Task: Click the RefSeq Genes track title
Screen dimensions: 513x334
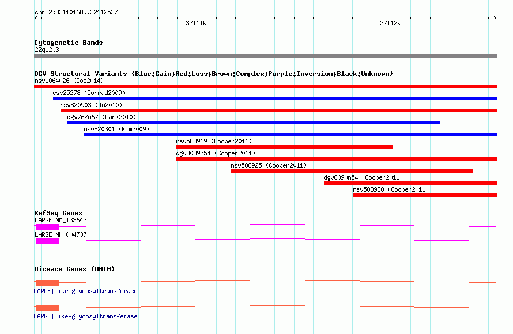Action: click(58, 213)
